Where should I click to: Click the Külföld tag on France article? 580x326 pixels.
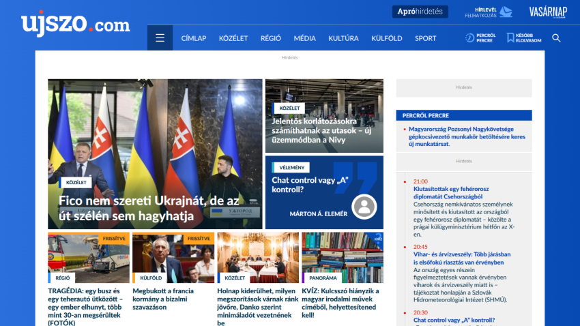pos(151,278)
